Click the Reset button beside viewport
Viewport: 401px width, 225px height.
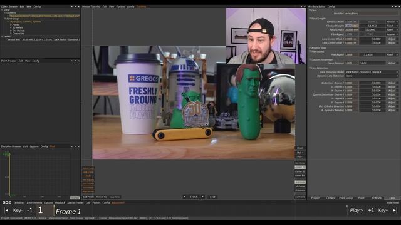point(300,148)
